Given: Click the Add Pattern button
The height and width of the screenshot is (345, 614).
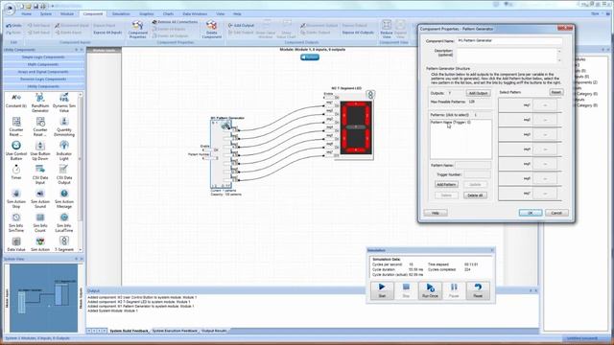Looking at the screenshot, I should tap(446, 184).
